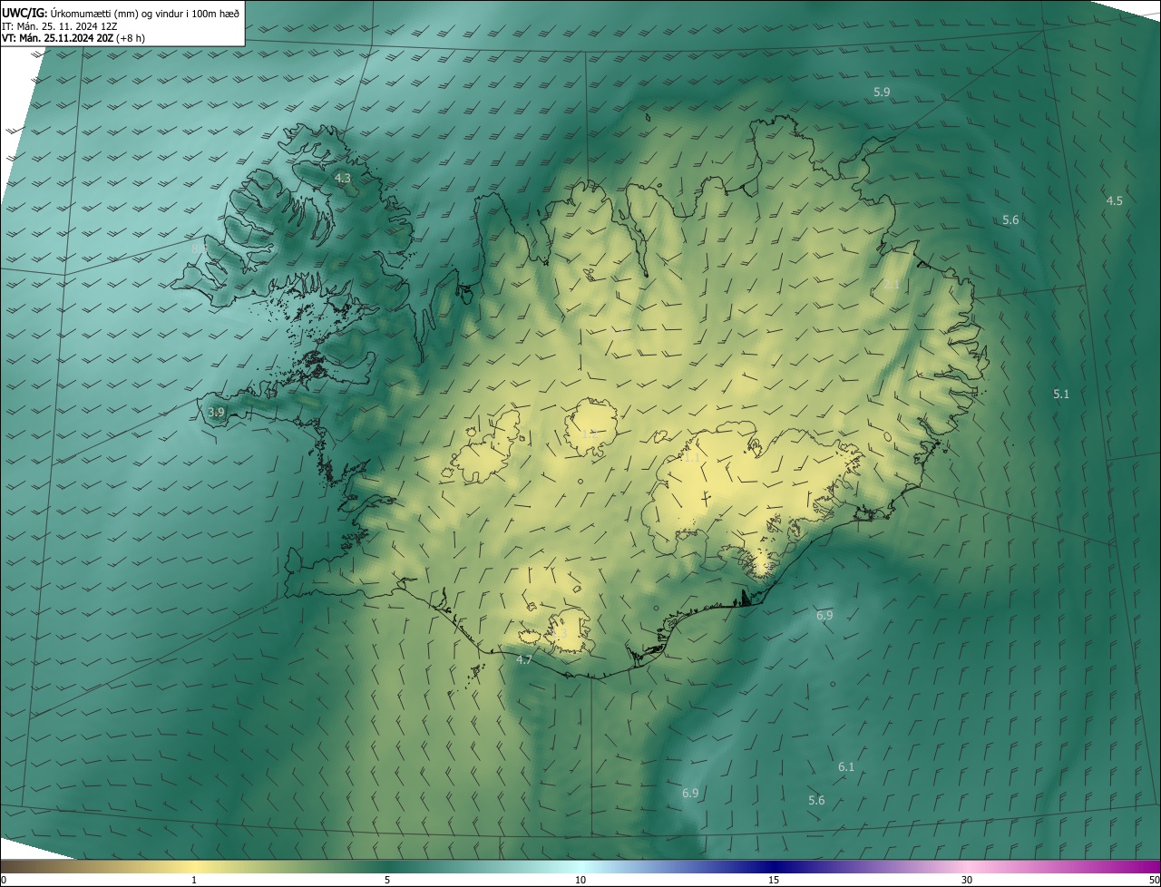Click the 4.5 value on the map
Viewport: 1161px width, 887px height.
[x=1115, y=200]
